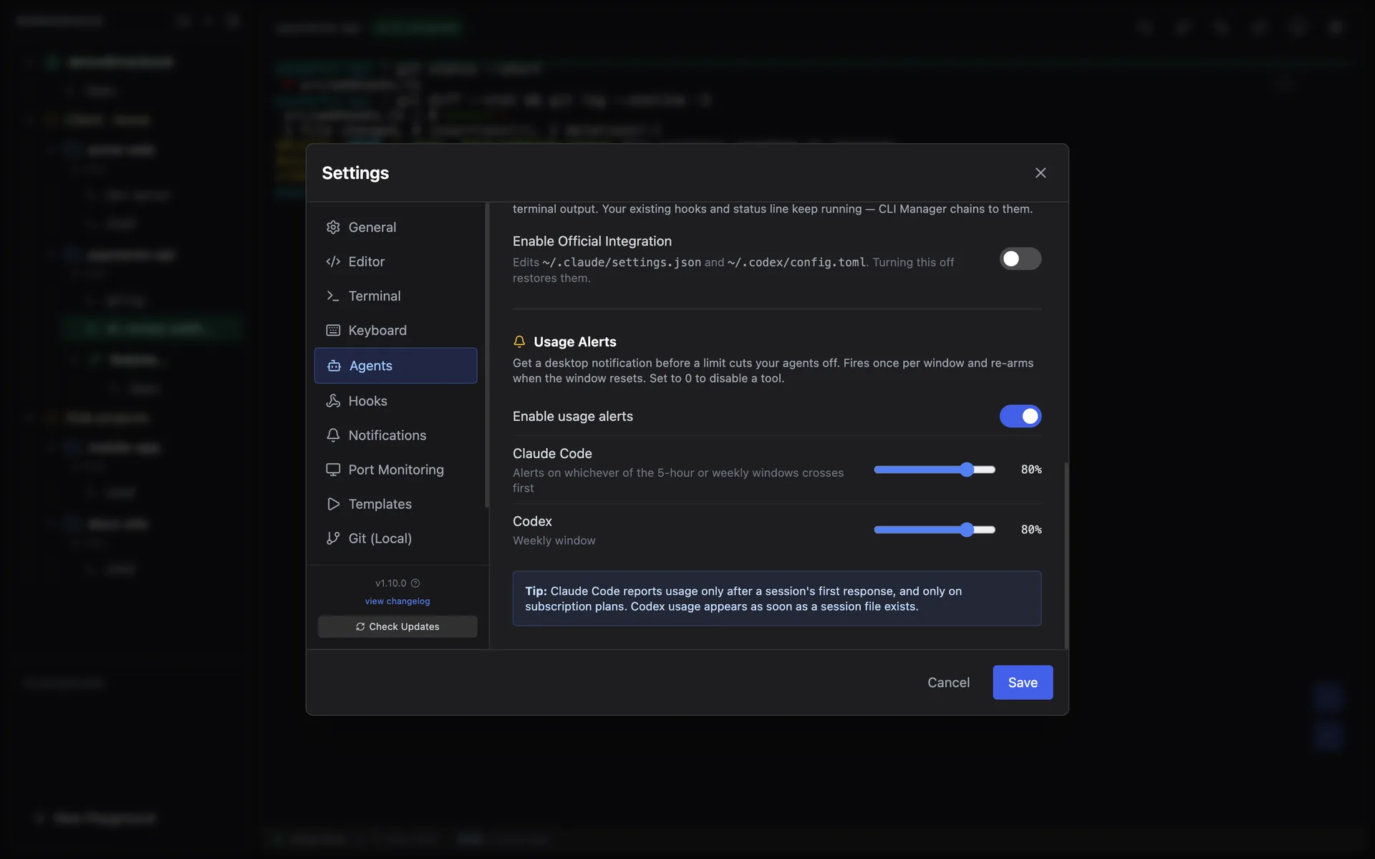Open Port Monitoring settings
Screen dimensions: 1375x859
[395, 470]
